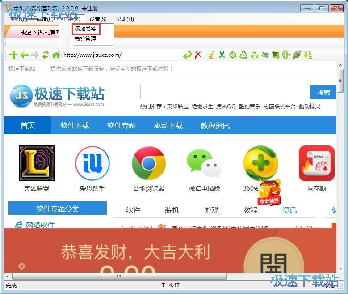Viewport: 348px width, 294px height.
Task: Open the 绝地求生 hot recommendation link
Action: (x=202, y=107)
